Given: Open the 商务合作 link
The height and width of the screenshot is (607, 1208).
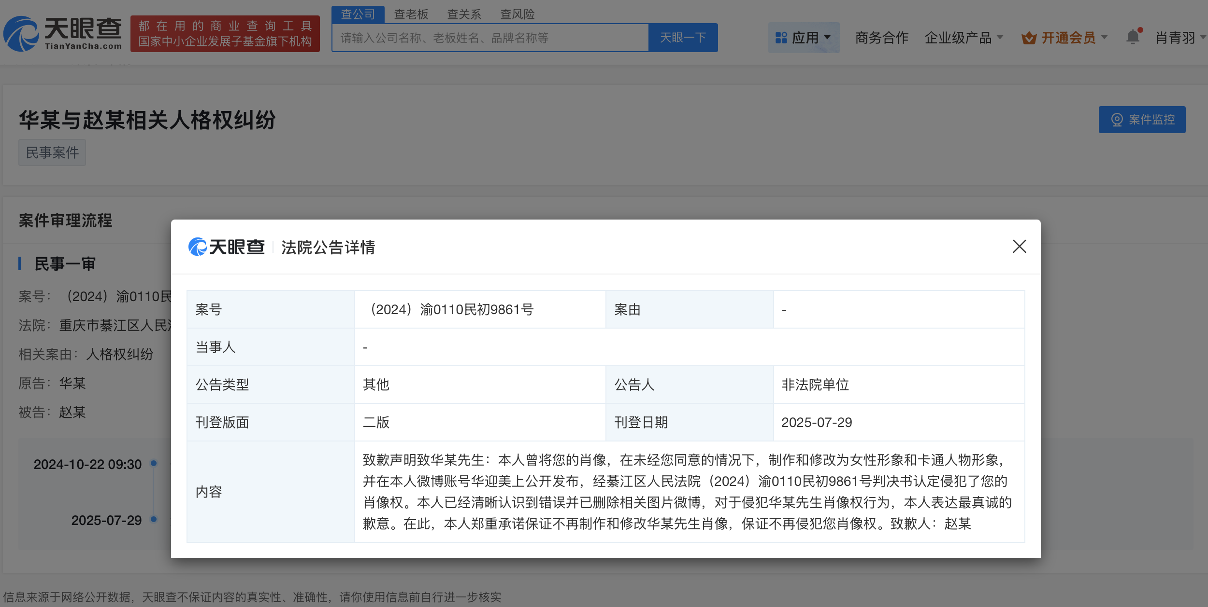Looking at the screenshot, I should (881, 38).
